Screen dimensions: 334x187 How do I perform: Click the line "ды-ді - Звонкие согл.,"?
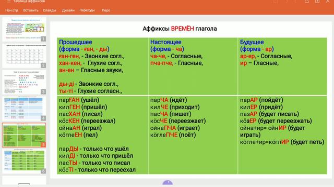(x=89, y=84)
